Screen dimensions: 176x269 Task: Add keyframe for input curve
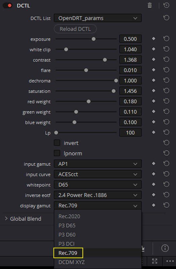pos(154,174)
